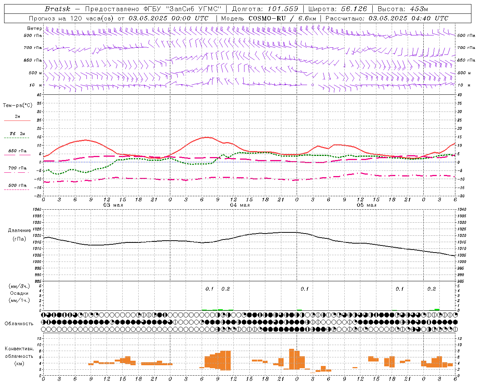Click the Ветер wind panel label
This screenshot has height=382, width=477.
pos(34,28)
